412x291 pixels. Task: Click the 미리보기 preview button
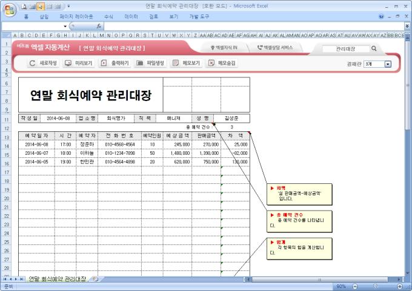78,63
